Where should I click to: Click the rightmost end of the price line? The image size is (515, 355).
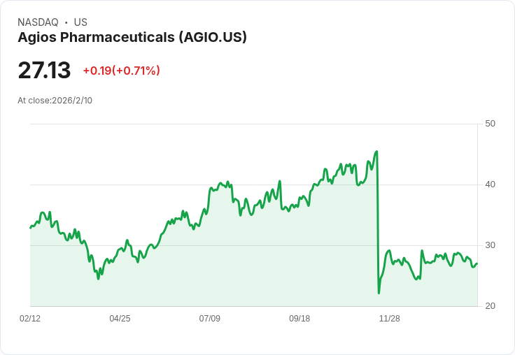477,263
